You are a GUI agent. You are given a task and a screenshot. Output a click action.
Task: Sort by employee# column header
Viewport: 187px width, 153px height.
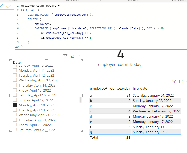(x=99, y=89)
